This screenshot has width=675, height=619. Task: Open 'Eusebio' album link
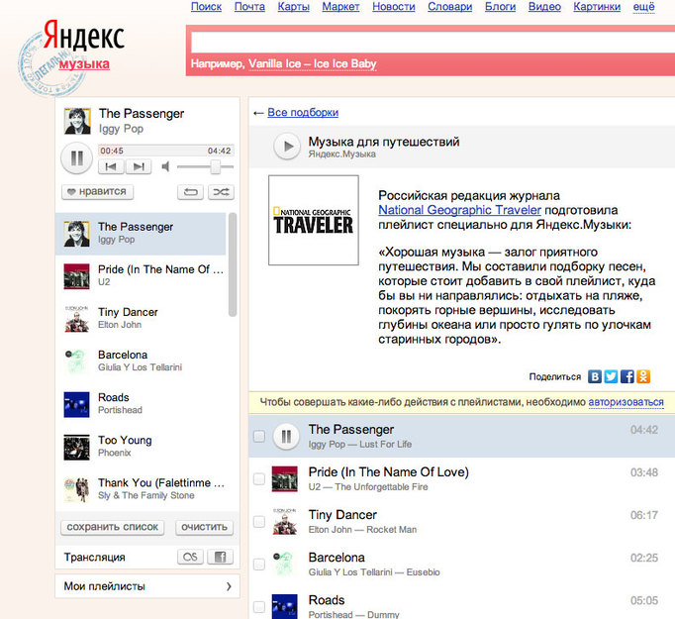click(423, 572)
